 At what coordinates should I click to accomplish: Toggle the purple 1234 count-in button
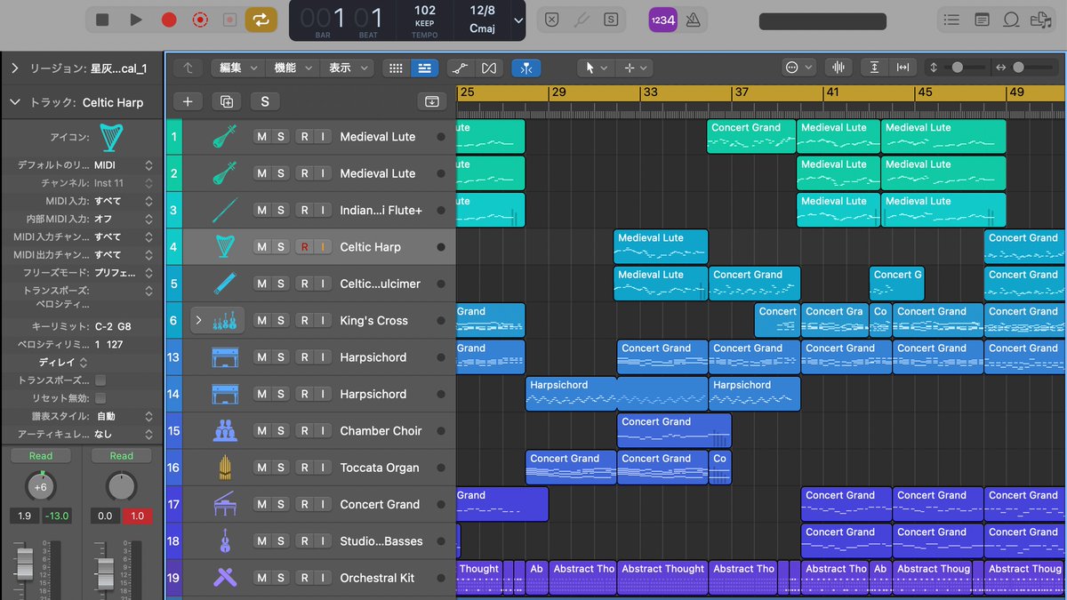coord(662,20)
